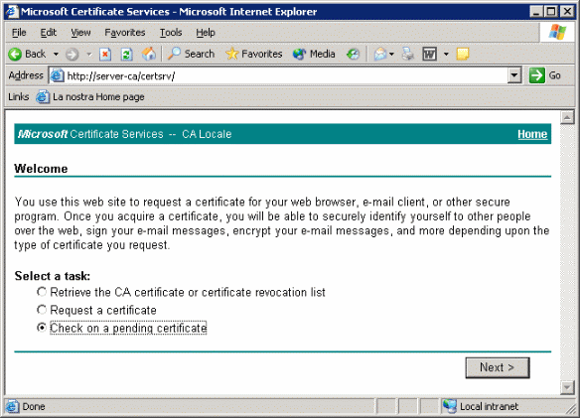Open the Favorites star panel
Screen dimensions: 580x418
tap(254, 54)
